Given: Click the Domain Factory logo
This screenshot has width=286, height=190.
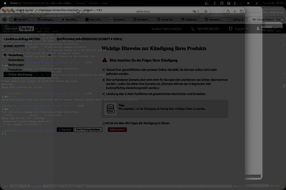Looking at the screenshot, I should pos(19,29).
